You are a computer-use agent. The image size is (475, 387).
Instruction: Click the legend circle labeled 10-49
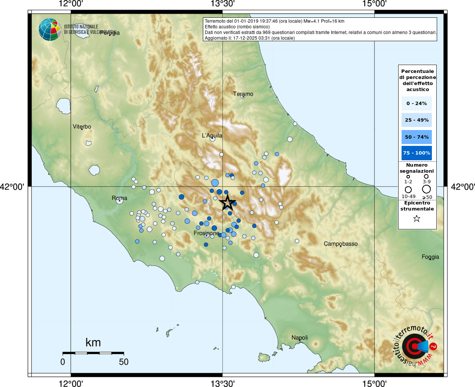point(408,190)
